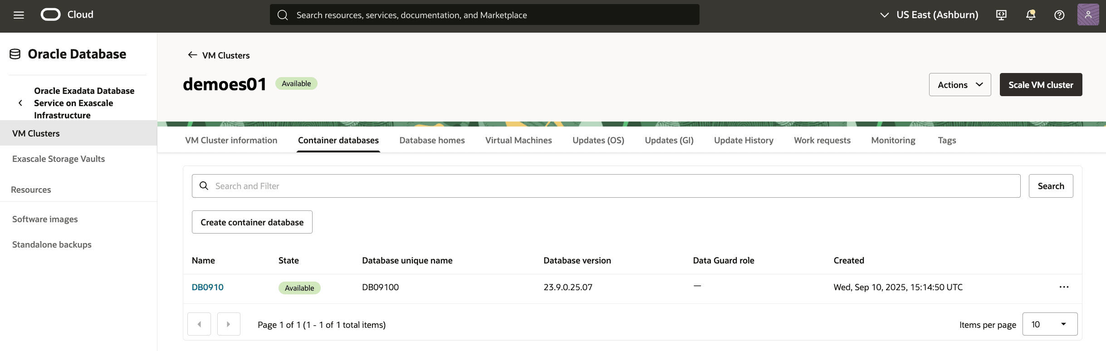Open Exascale Storage Vaults in sidebar
The width and height of the screenshot is (1106, 351).
click(59, 159)
